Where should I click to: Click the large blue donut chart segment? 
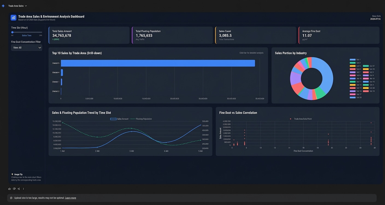(x=327, y=76)
